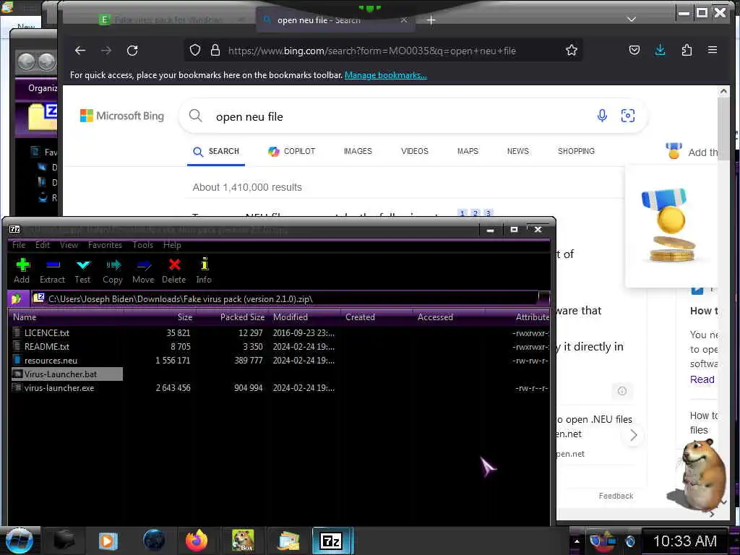
Task: Switch to Bing IMAGES tab
Action: point(358,152)
